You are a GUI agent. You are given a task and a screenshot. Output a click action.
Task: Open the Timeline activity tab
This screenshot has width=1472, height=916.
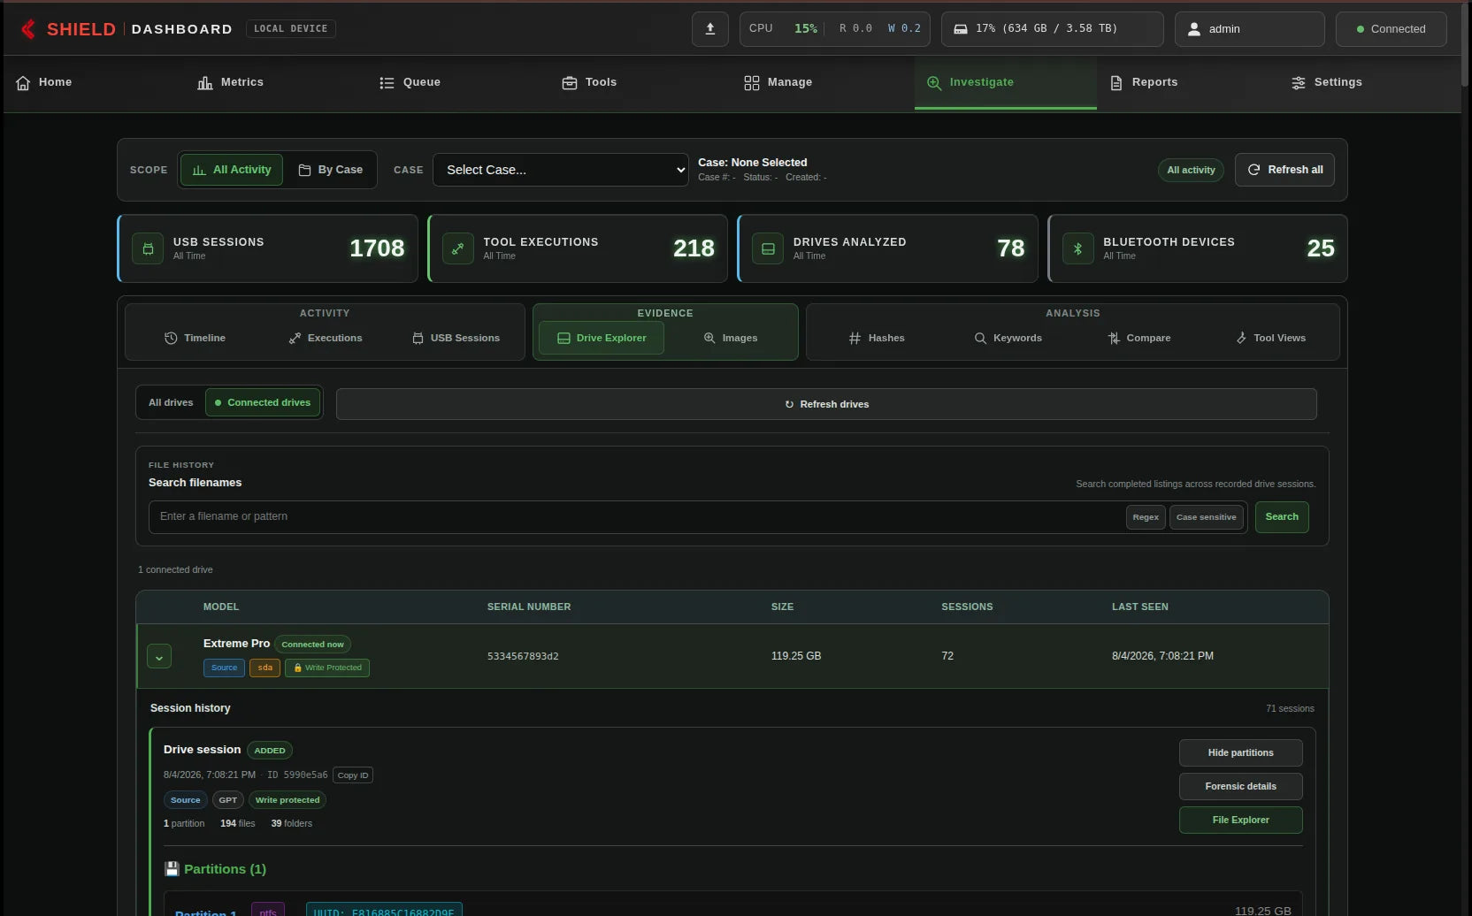coord(195,338)
